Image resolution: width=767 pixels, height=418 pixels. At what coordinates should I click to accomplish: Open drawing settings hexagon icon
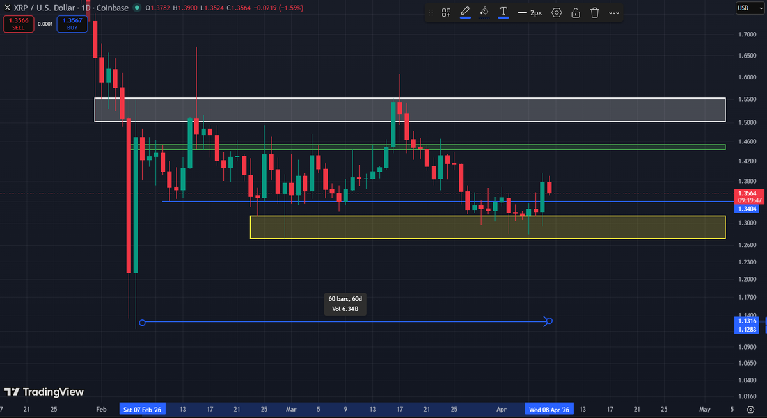click(x=557, y=13)
